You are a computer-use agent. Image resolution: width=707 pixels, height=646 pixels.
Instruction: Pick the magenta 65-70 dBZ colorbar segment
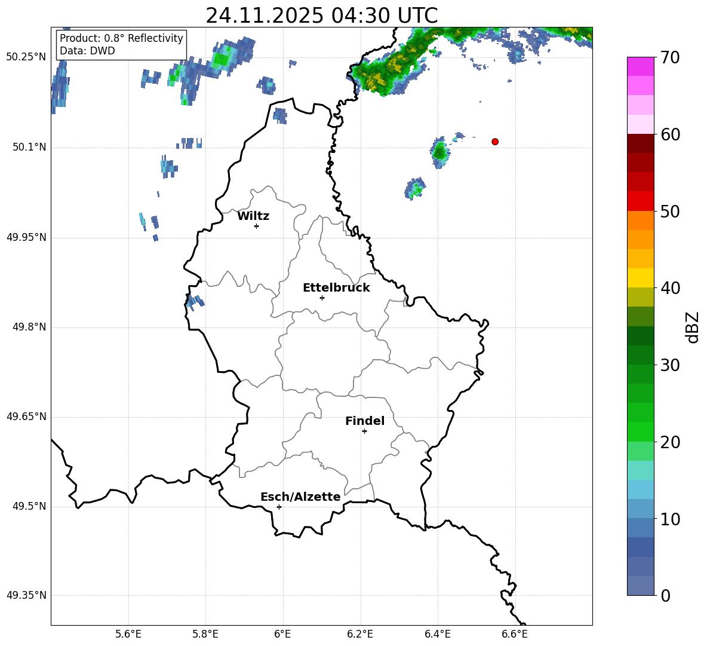[x=640, y=76]
